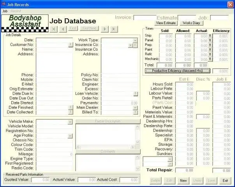Go to the next record arrow button
The width and height of the screenshot is (235, 187).
pos(105,29)
